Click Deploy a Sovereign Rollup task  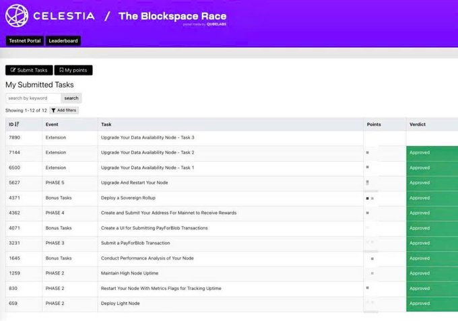[128, 198]
